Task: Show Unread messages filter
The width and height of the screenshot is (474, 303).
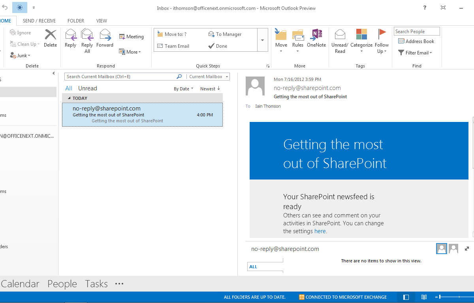Action: tap(88, 88)
